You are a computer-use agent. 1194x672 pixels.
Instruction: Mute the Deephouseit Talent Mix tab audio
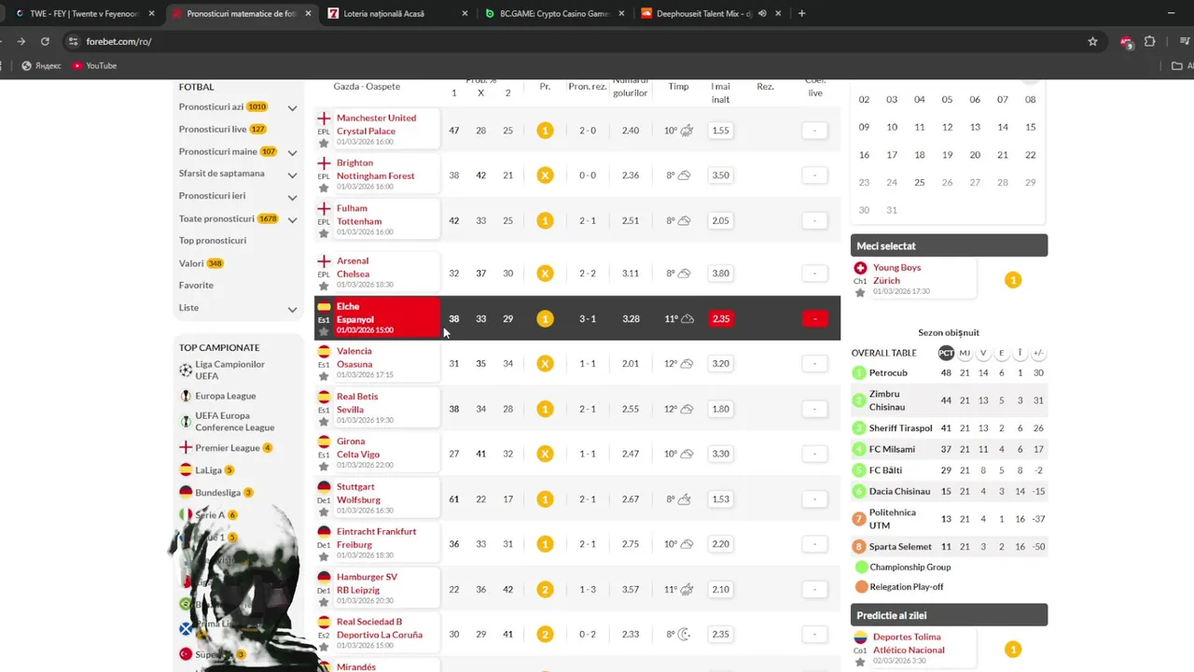(x=762, y=13)
